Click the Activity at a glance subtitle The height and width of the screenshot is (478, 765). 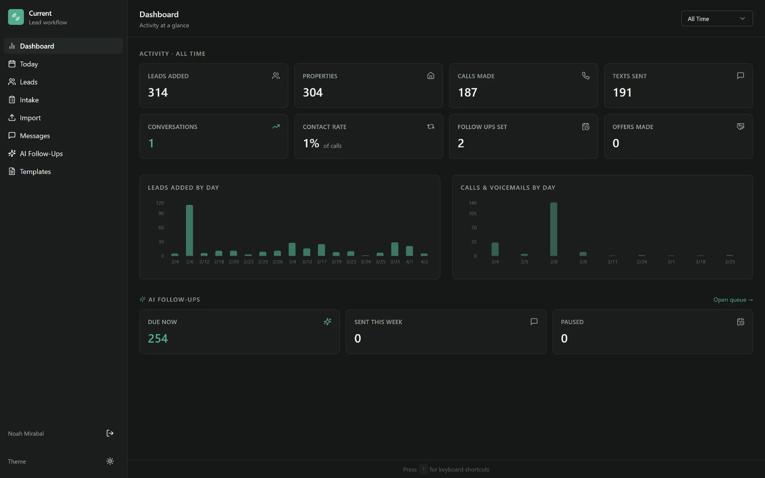click(x=164, y=25)
